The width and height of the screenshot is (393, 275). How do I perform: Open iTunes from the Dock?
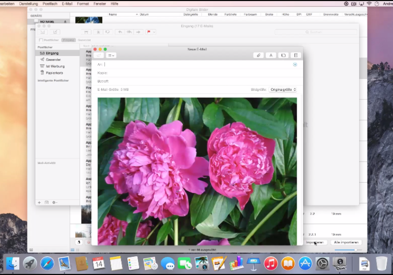click(x=271, y=264)
